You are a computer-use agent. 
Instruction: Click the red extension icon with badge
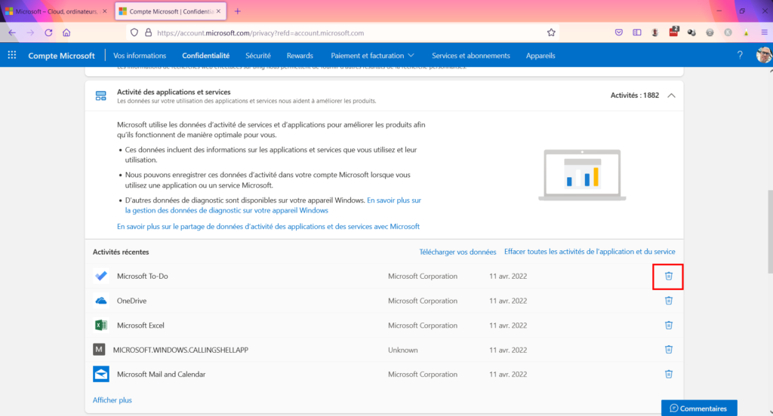click(x=673, y=32)
